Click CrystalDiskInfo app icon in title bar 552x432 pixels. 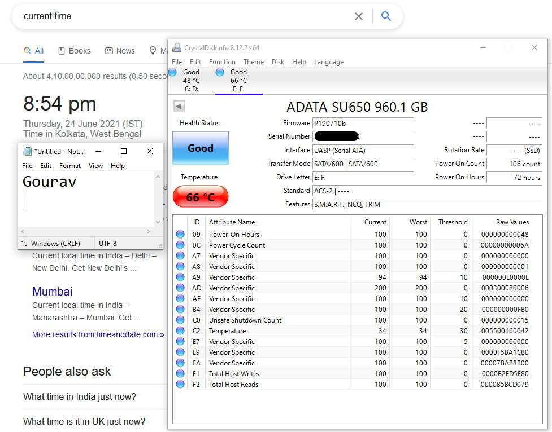[177, 47]
